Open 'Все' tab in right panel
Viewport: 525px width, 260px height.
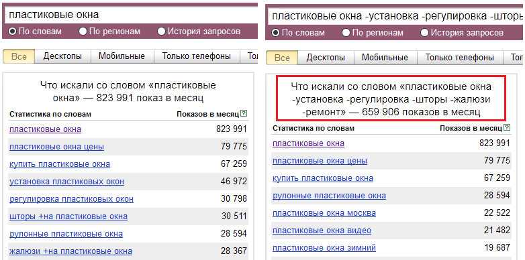tap(282, 58)
